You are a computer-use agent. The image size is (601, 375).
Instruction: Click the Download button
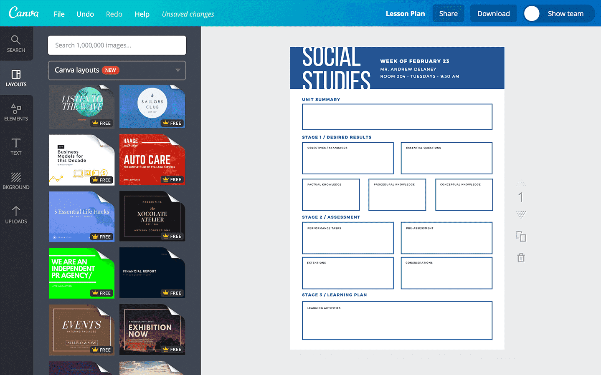(493, 13)
